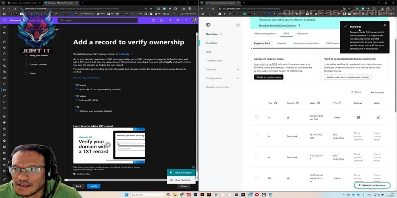Open Windows Start menu
Image resolution: width=397 pixels, height=198 pixels.
[126, 195]
